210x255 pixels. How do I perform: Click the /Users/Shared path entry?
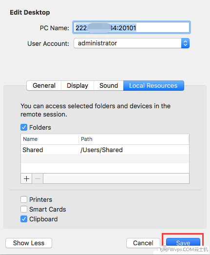point(101,150)
